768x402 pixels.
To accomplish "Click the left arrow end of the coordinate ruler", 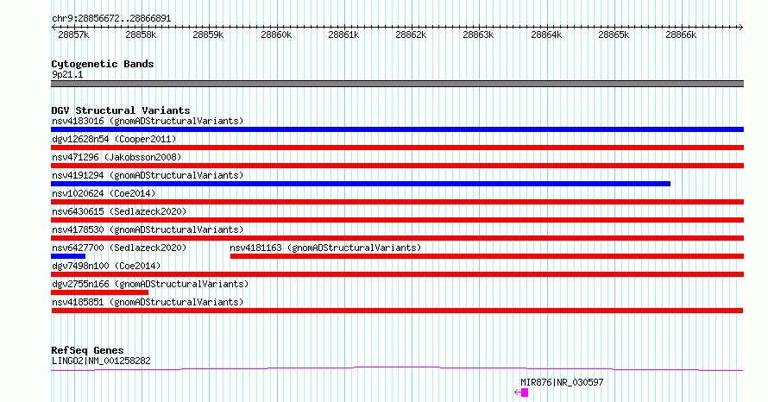I will [x=54, y=28].
